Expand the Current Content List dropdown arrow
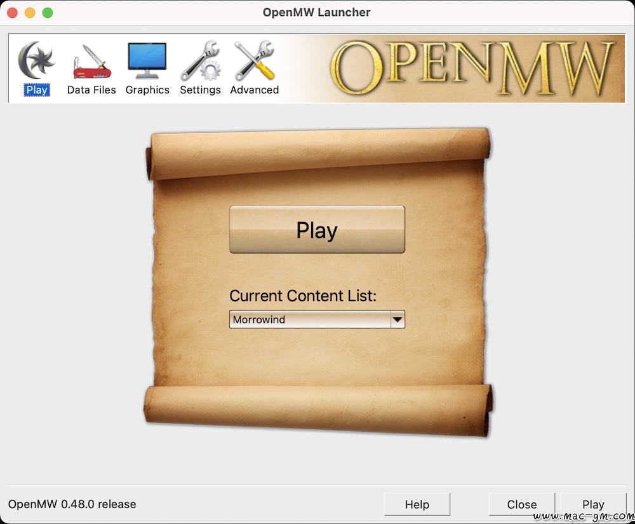Image resolution: width=635 pixels, height=524 pixels. (x=398, y=320)
